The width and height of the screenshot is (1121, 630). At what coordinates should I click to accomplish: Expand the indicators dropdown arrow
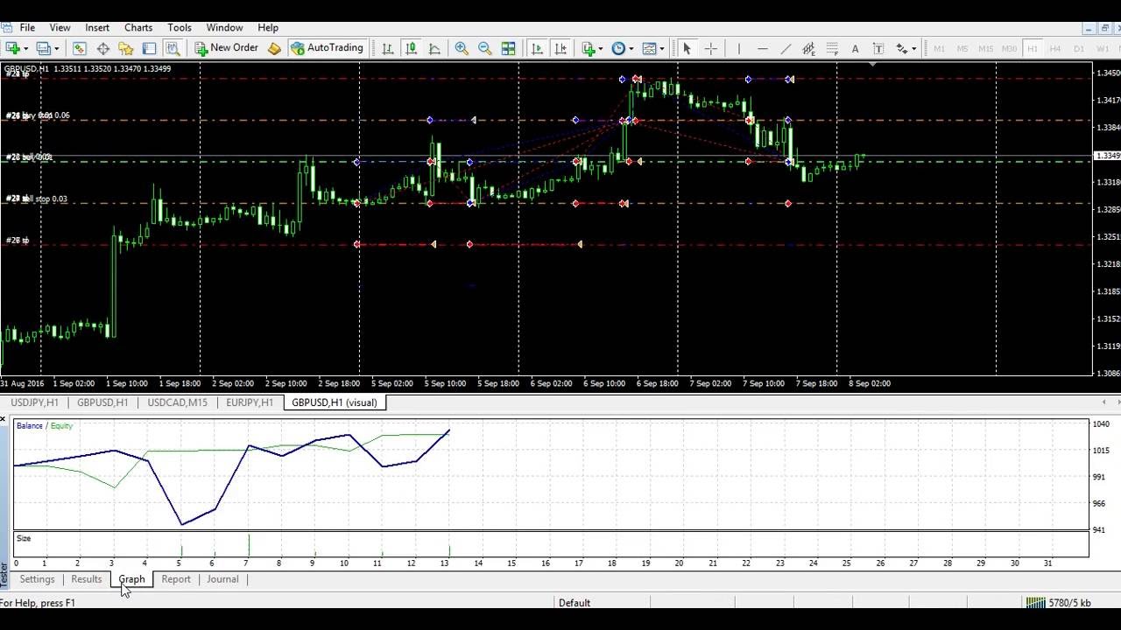point(601,48)
